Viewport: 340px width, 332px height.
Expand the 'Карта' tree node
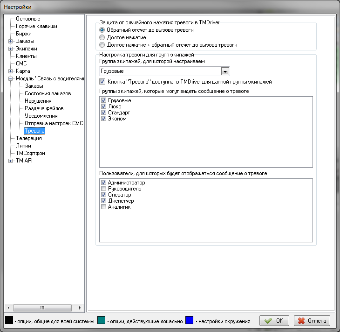pos(11,71)
